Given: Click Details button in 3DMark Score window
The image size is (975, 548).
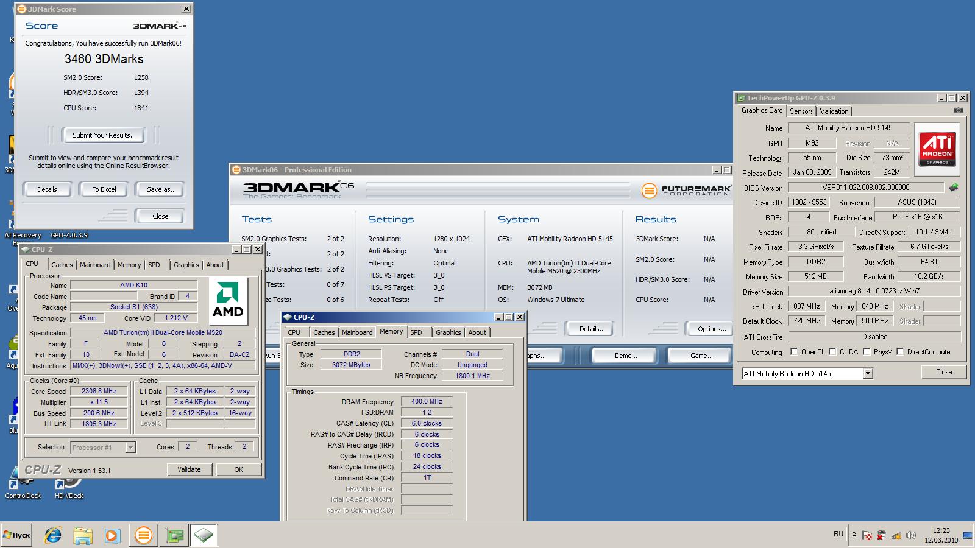Looking at the screenshot, I should click(x=49, y=189).
